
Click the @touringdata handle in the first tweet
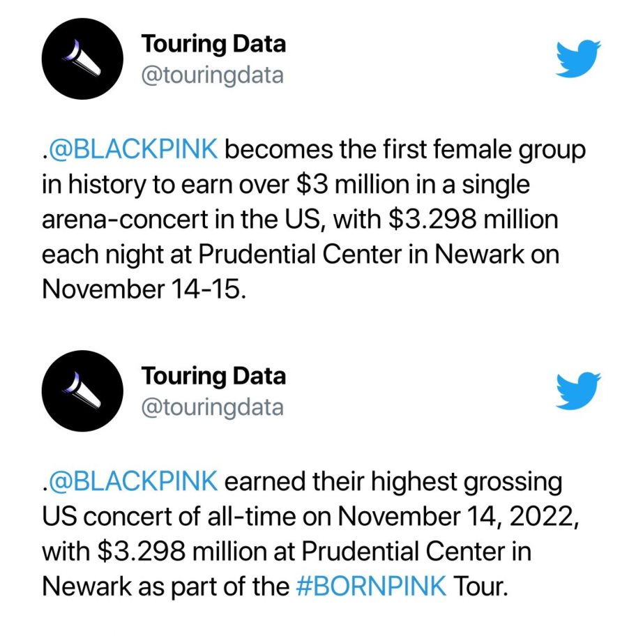click(x=212, y=76)
